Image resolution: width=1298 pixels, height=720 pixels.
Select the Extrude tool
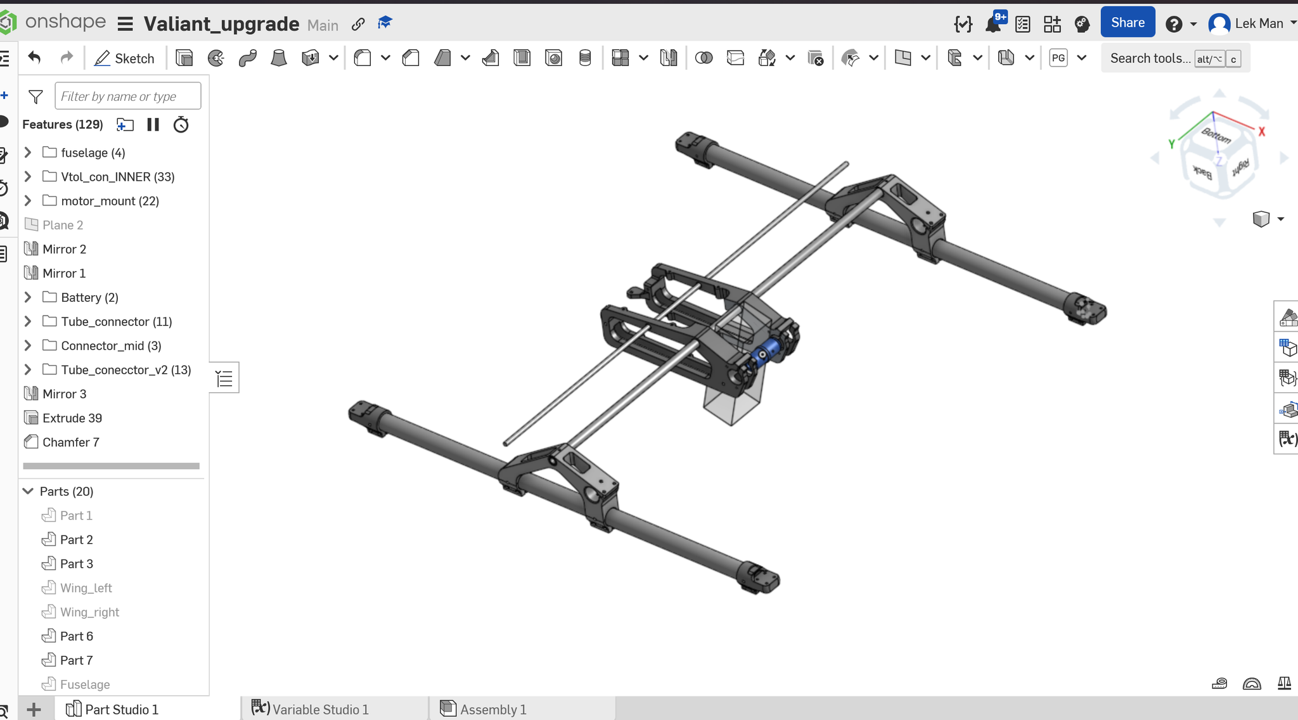click(184, 58)
